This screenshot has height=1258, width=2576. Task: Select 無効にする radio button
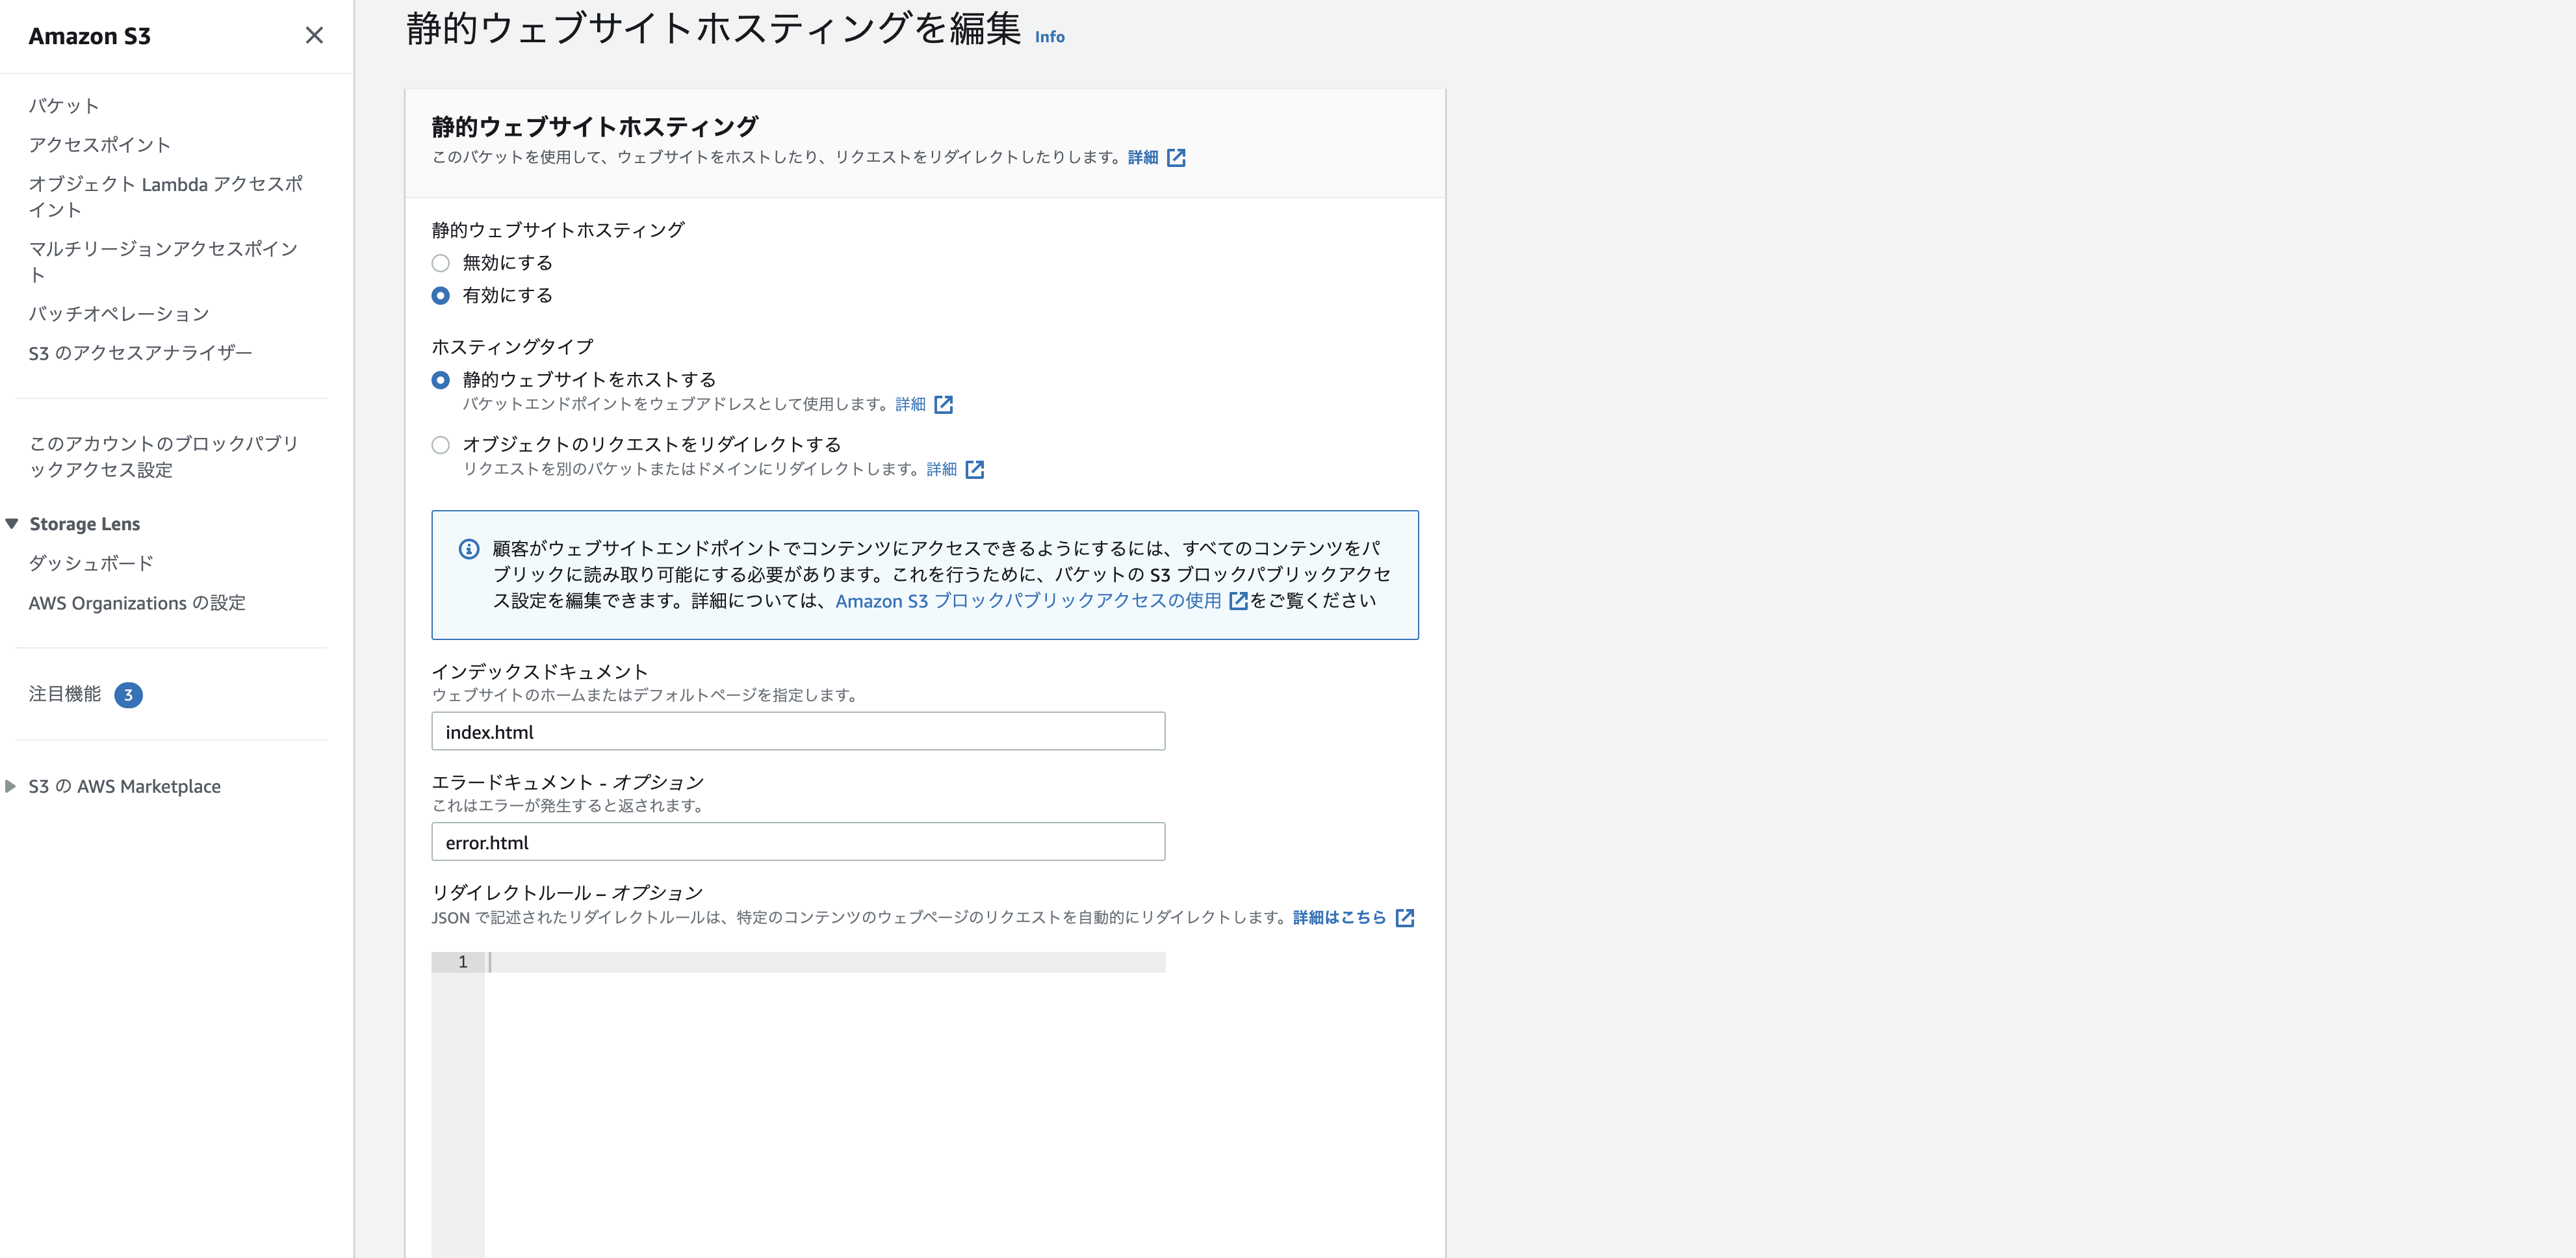(x=440, y=263)
